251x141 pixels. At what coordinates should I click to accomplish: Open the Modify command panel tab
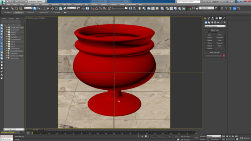tap(209, 18)
